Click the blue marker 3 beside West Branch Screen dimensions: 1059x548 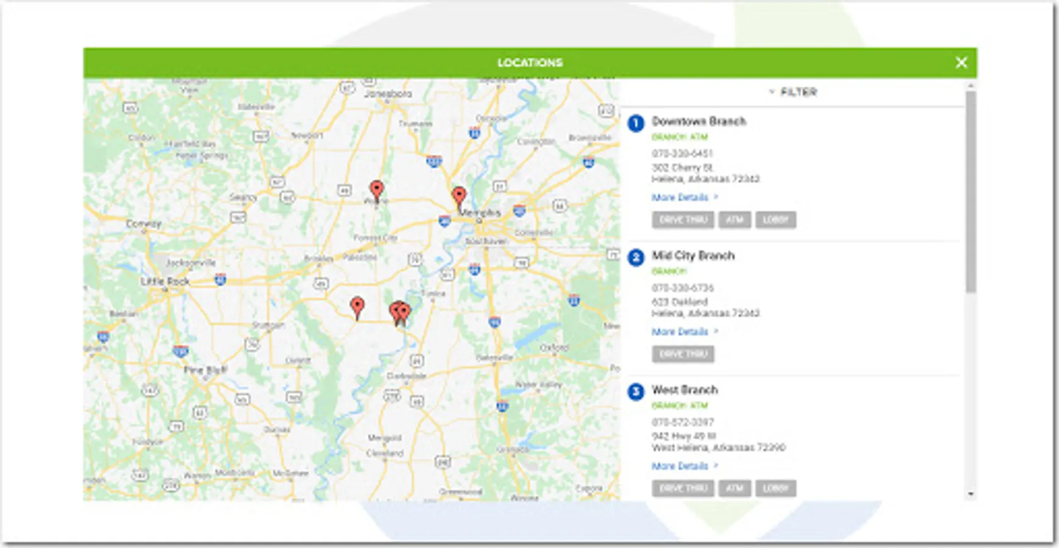[636, 391]
